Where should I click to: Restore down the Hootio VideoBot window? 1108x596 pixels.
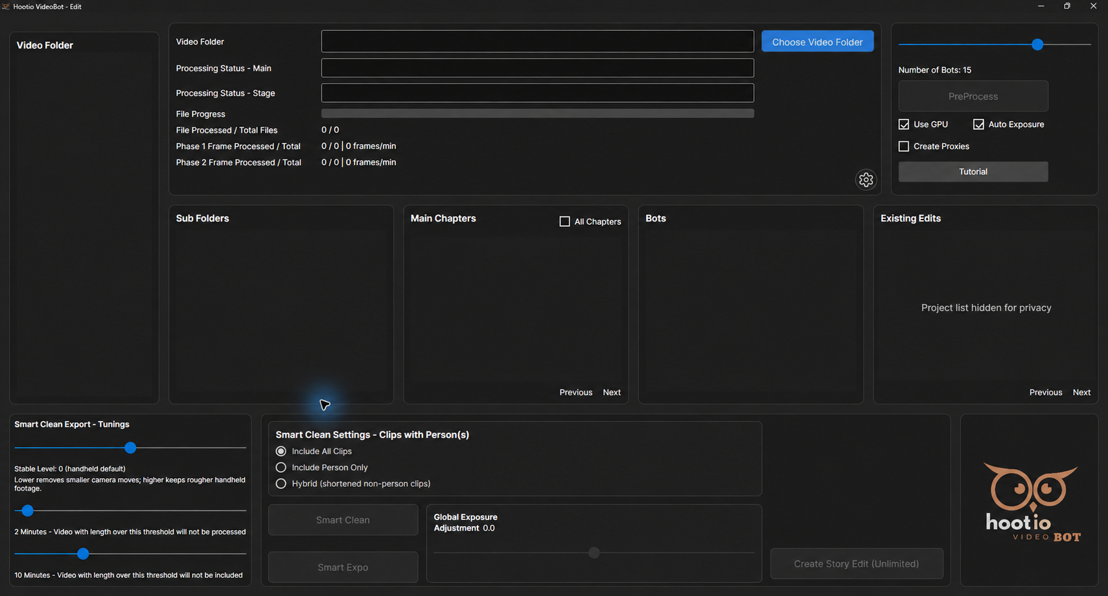(1067, 6)
